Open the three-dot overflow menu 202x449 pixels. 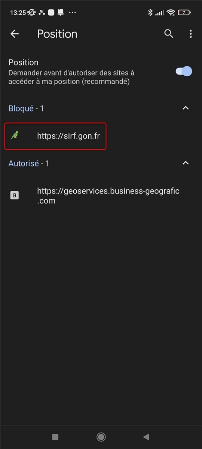pos(190,34)
